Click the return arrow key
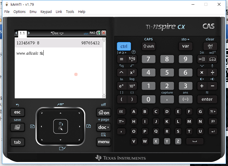The height and width of the screenshot is (166, 228). tap(213, 131)
